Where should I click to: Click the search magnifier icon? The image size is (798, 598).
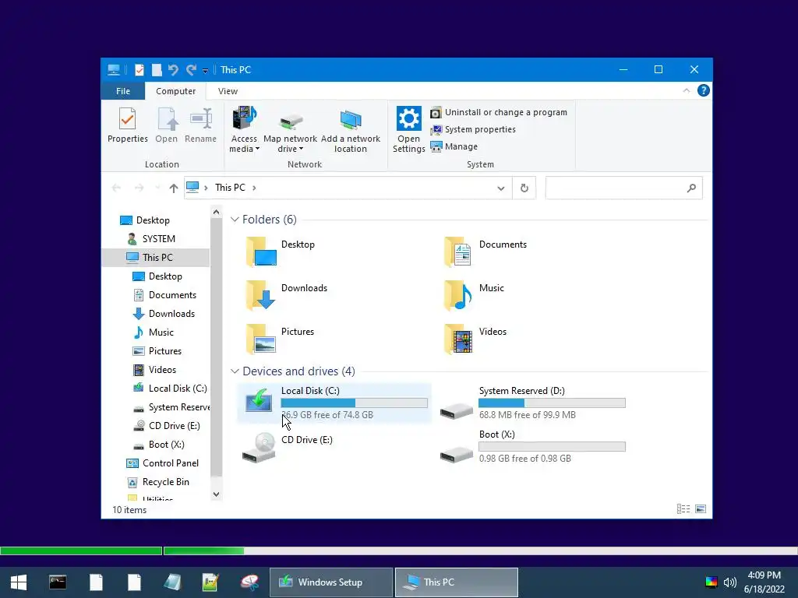pos(691,188)
